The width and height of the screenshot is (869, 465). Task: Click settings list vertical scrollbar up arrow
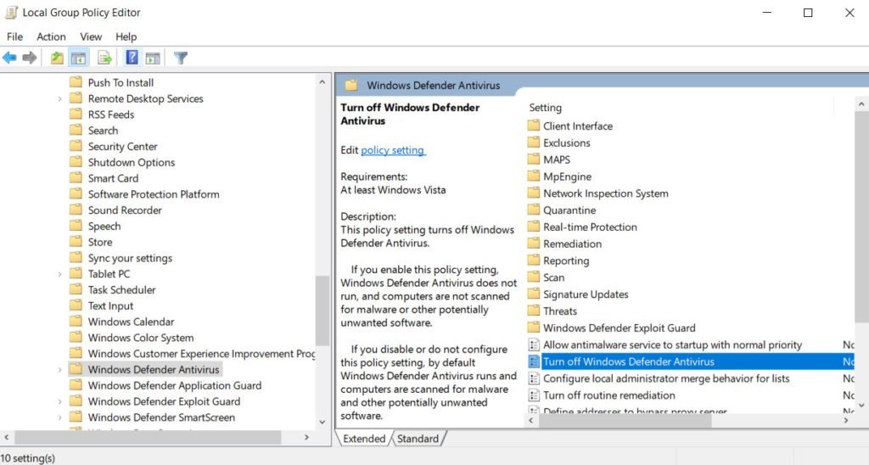click(x=861, y=104)
